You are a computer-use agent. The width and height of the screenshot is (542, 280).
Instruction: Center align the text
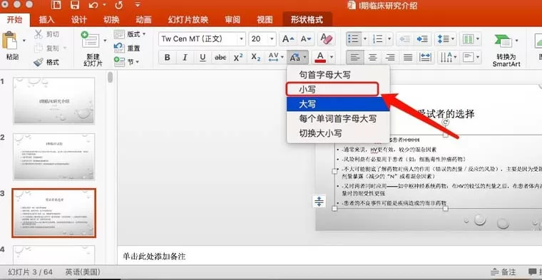click(x=372, y=57)
